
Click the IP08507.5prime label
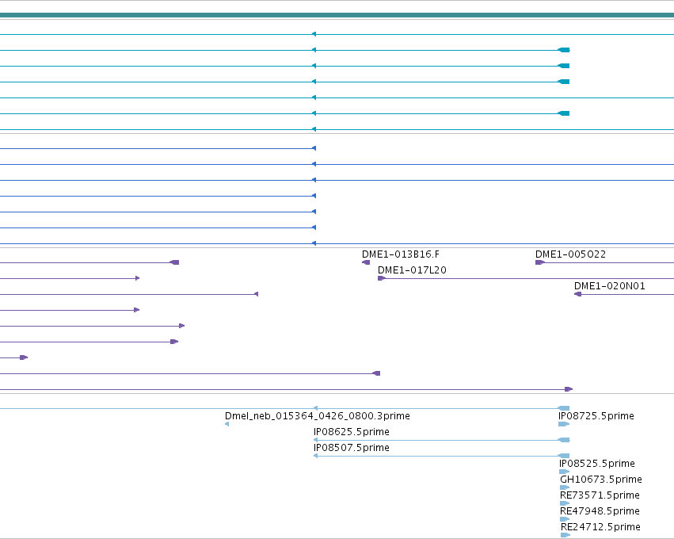tap(351, 448)
